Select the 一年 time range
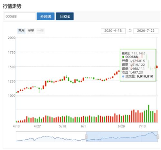 click(x=40, y=31)
